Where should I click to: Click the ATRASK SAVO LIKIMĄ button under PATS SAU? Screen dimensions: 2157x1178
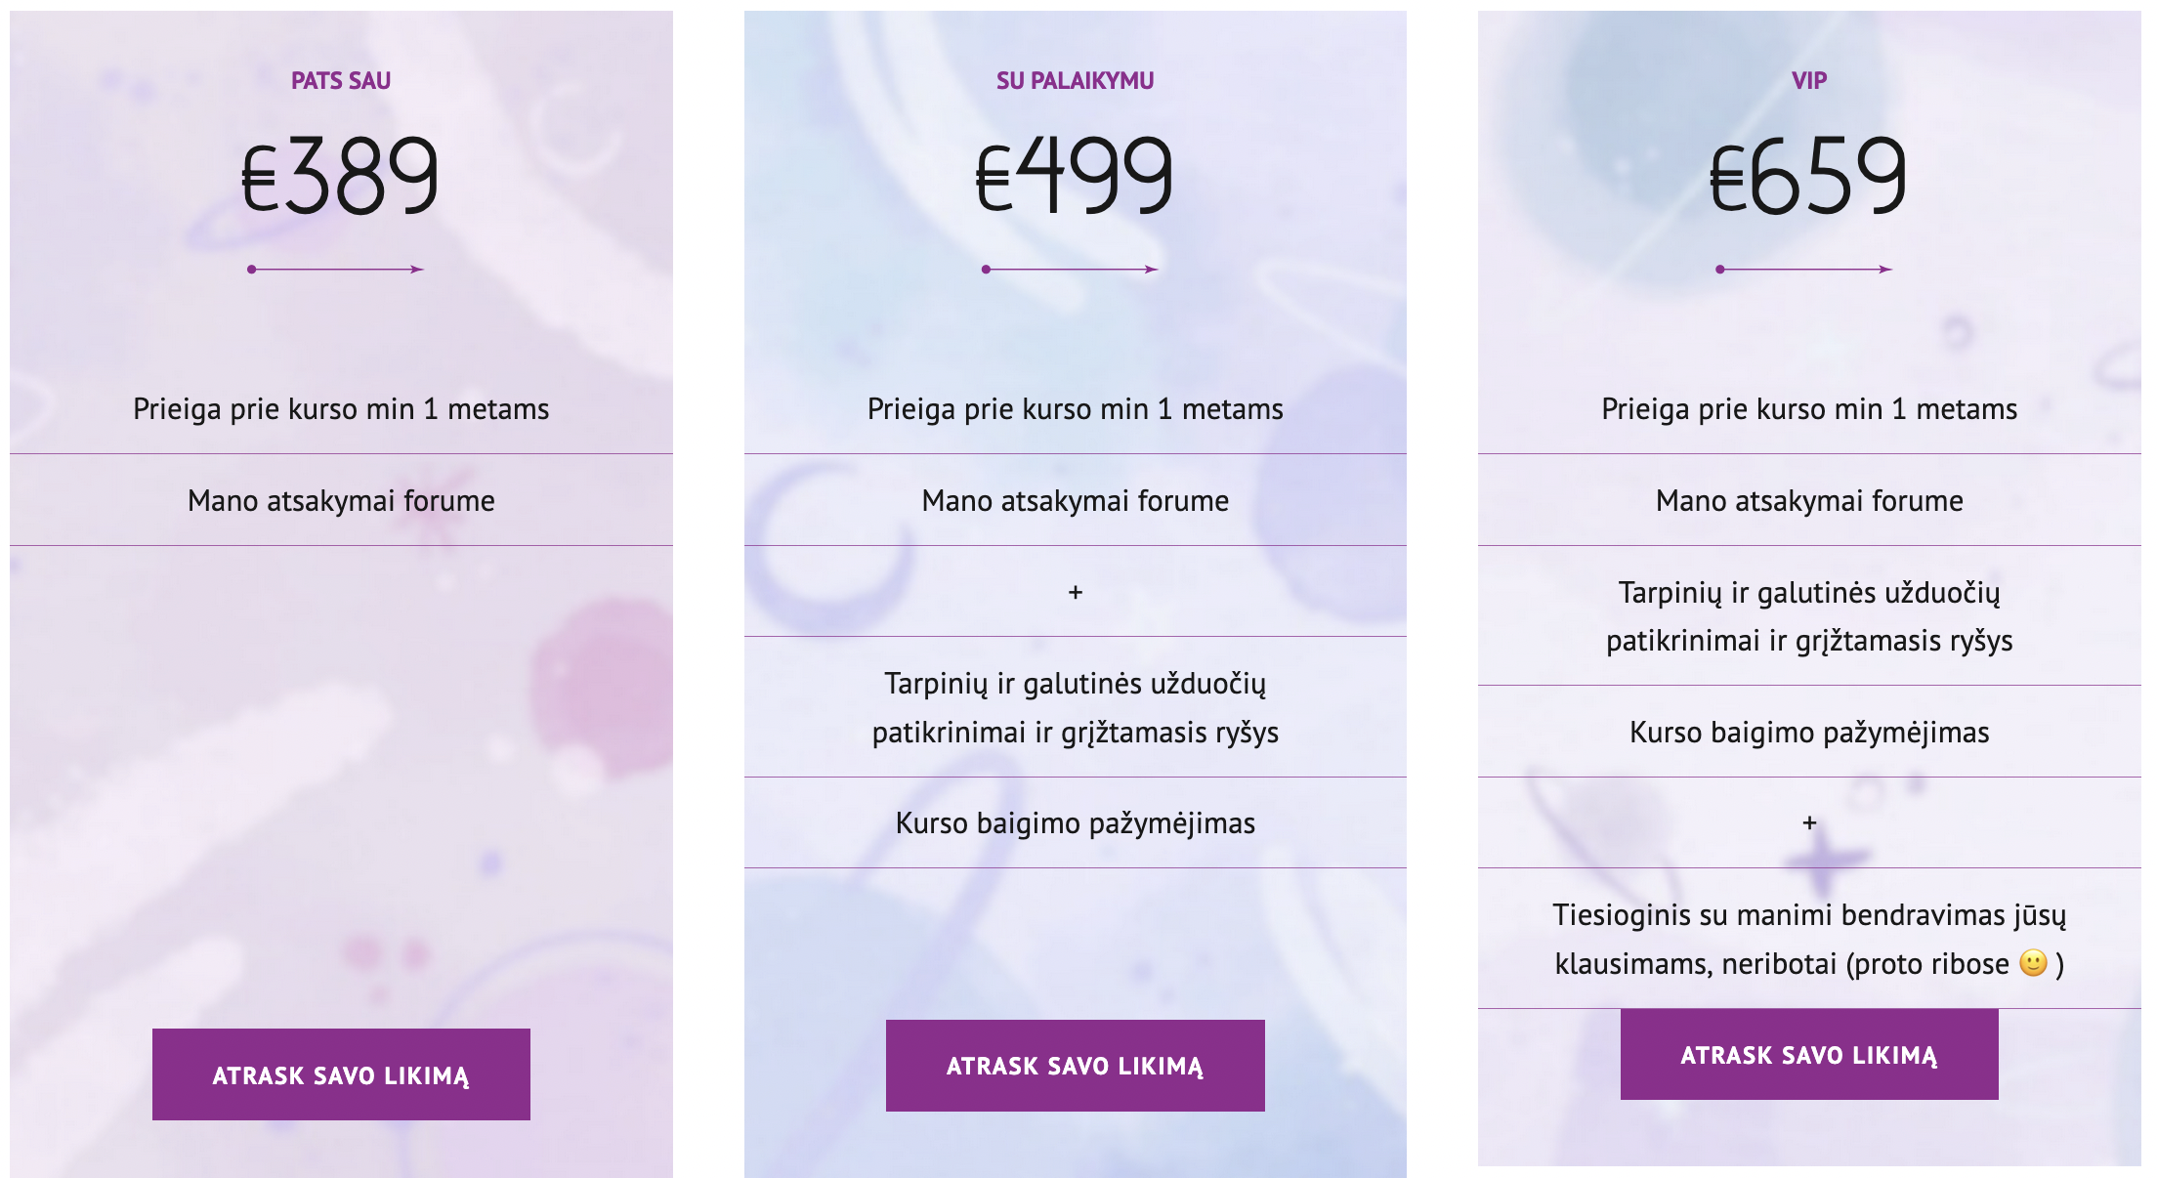[341, 1074]
